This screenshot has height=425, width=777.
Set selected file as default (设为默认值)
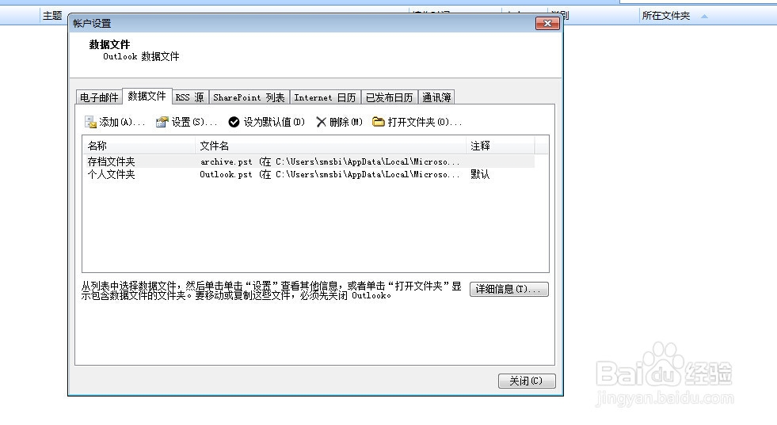pyautogui.click(x=267, y=122)
